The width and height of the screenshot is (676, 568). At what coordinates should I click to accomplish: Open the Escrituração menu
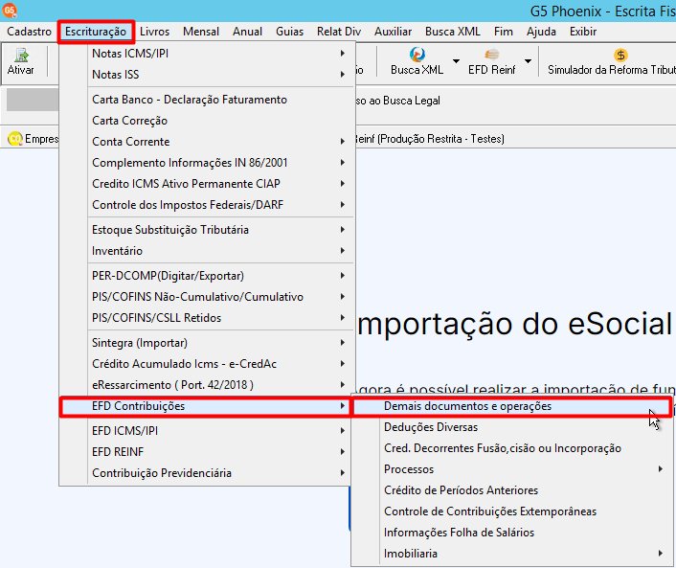tap(96, 32)
